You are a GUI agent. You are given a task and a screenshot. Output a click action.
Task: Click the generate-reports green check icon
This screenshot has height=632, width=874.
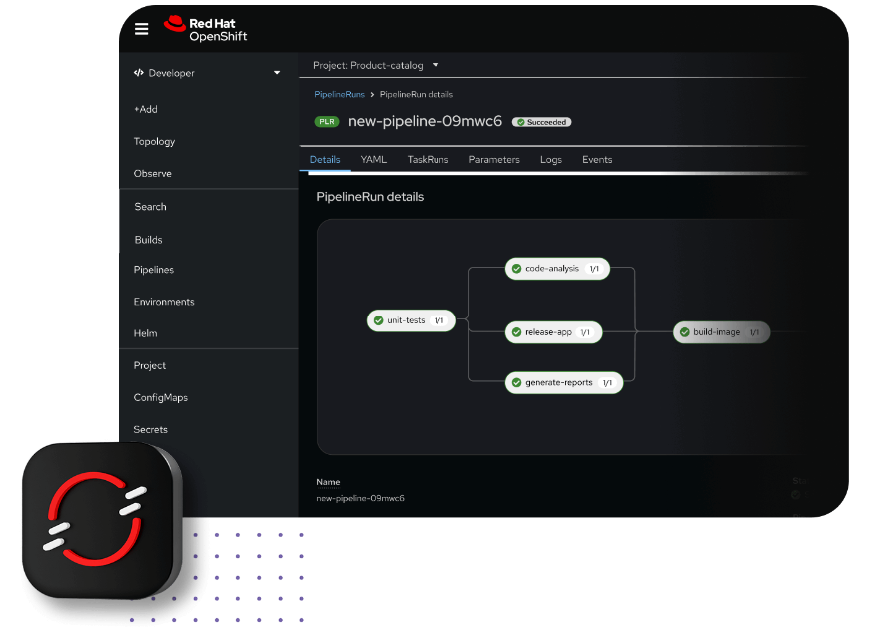[x=516, y=382]
